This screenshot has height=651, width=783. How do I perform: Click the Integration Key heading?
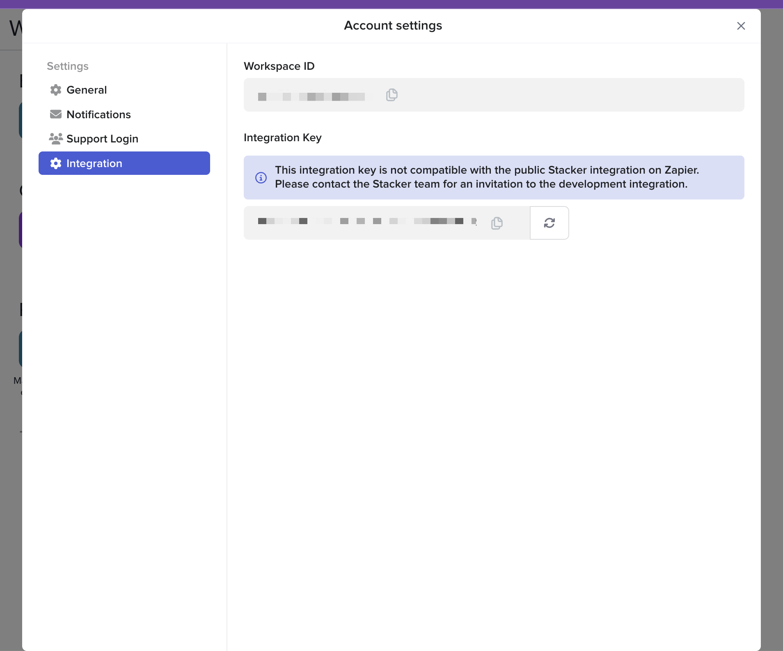(x=282, y=138)
